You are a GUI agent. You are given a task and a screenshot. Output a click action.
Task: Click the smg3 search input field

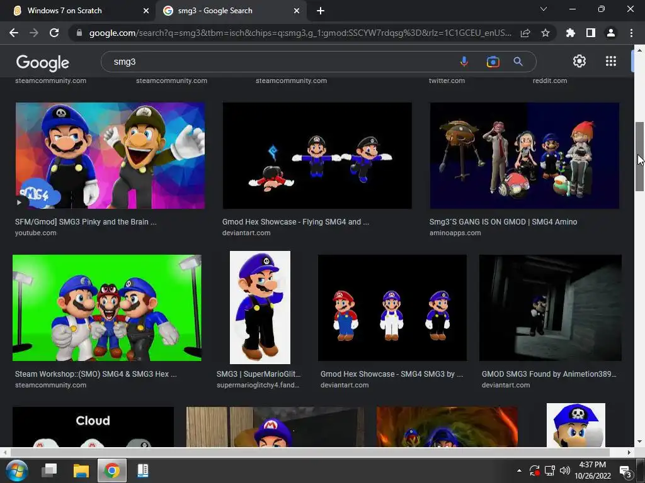(280, 62)
